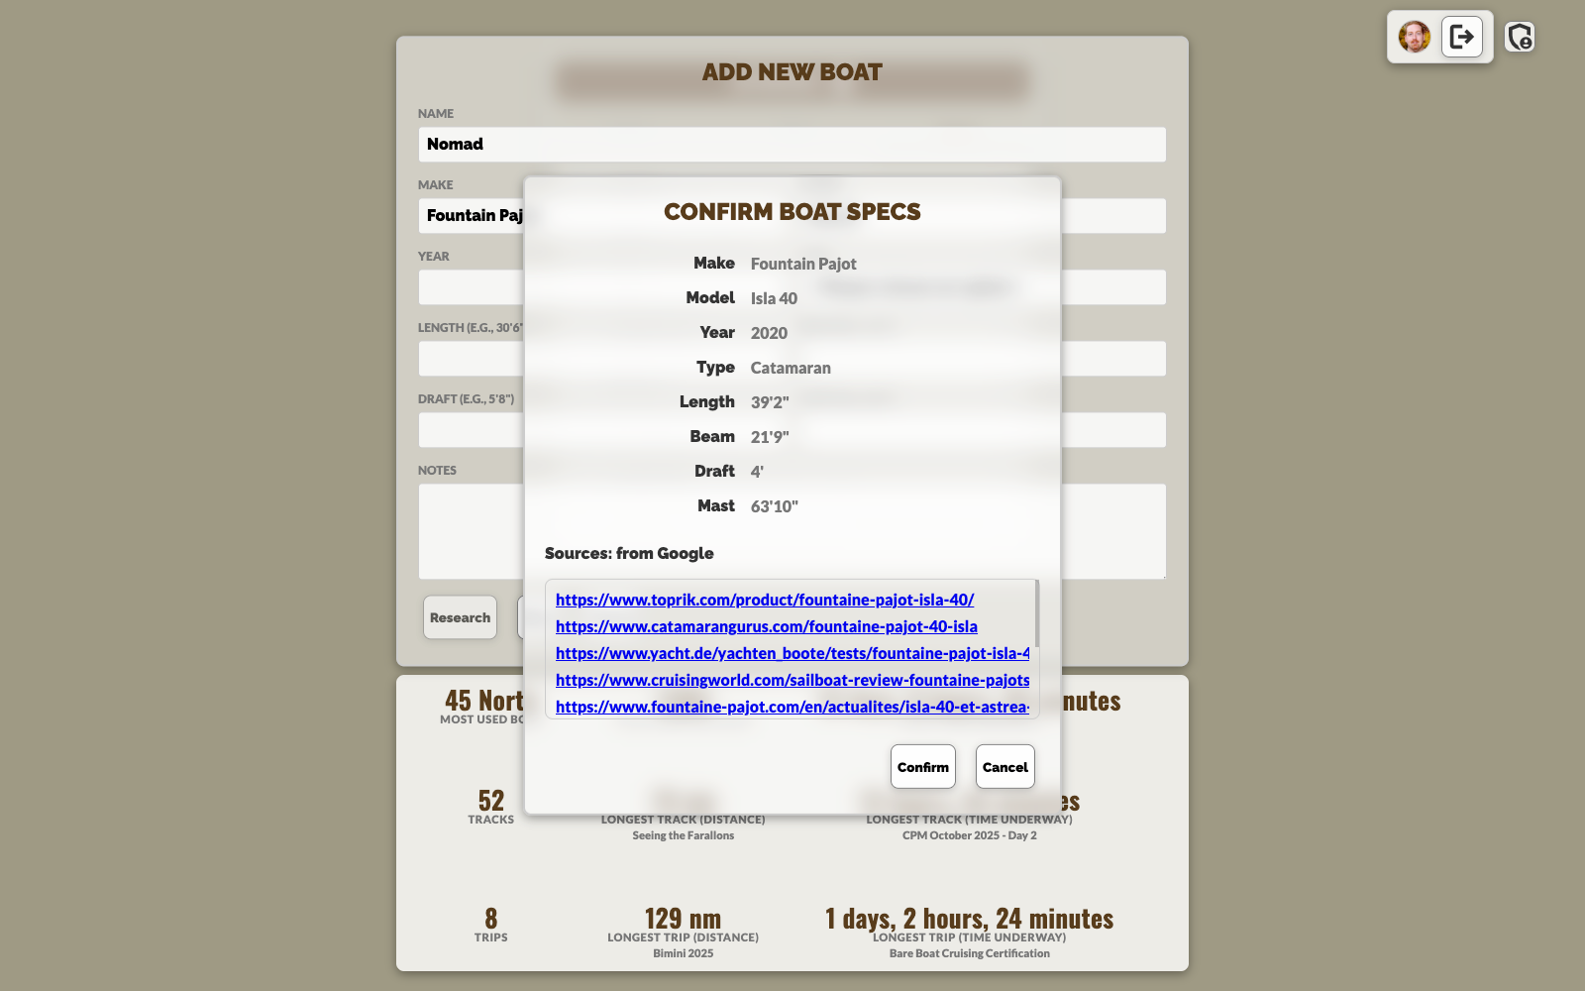1585x991 pixels.
Task: Select the 39'2" length value
Action: click(770, 402)
